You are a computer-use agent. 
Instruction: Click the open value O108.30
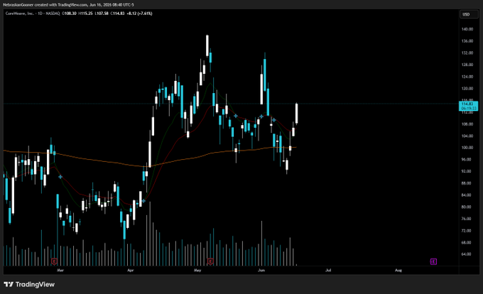tap(70, 13)
